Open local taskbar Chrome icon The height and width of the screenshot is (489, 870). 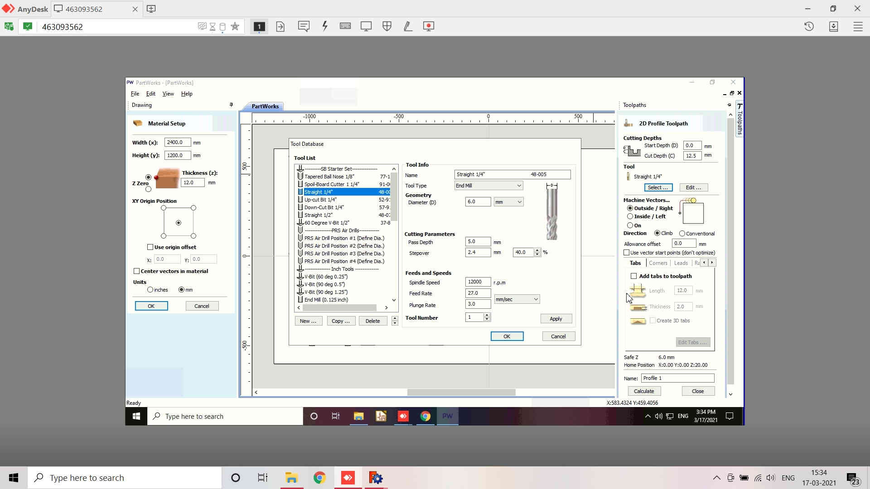[x=319, y=478]
